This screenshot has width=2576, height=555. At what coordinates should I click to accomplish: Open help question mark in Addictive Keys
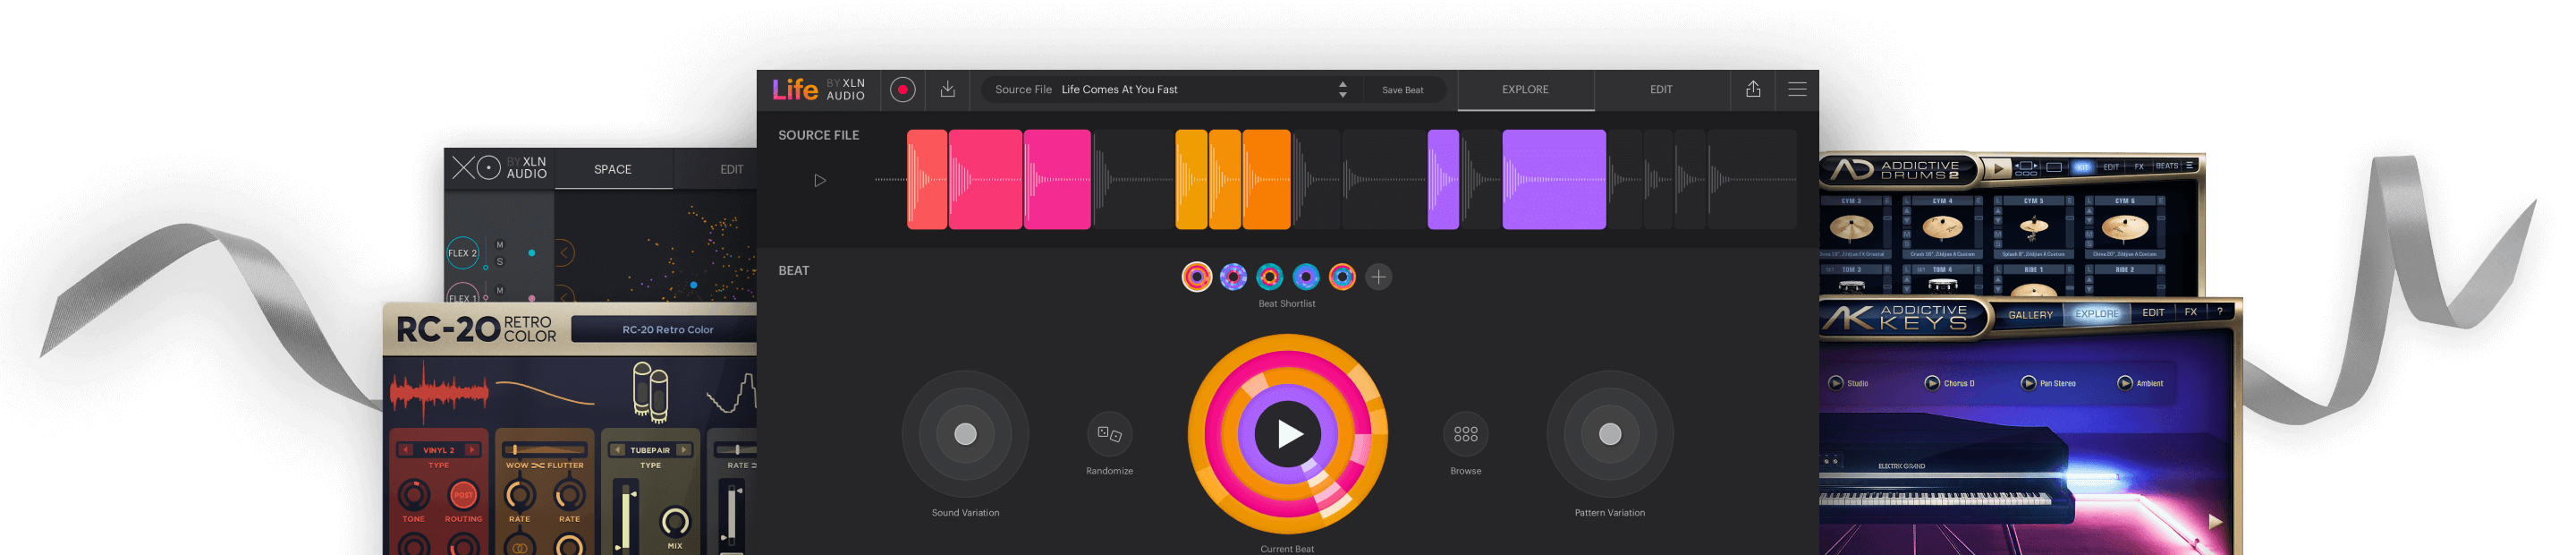pos(2219,312)
